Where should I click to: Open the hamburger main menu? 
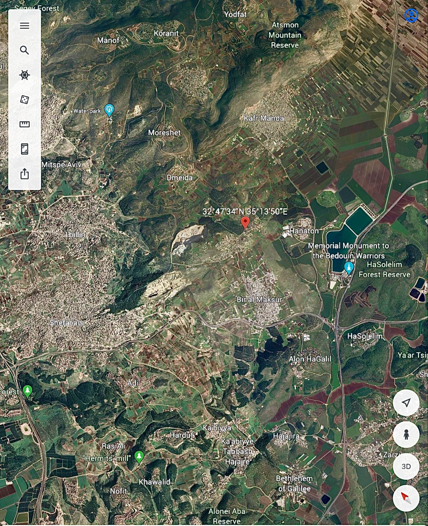tap(24, 26)
